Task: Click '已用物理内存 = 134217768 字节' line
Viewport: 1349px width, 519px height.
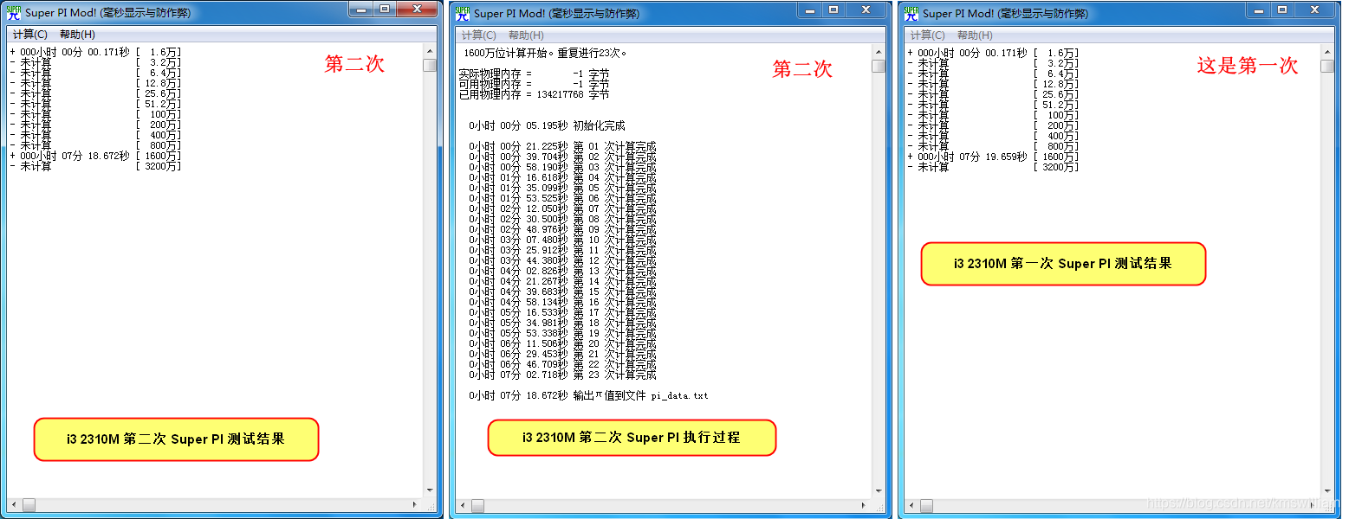Action: (x=534, y=95)
